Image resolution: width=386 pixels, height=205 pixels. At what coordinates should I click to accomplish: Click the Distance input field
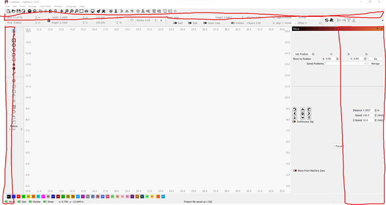pos(364,110)
